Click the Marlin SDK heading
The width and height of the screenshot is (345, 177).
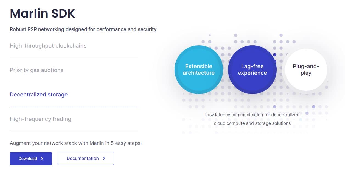[42, 13]
